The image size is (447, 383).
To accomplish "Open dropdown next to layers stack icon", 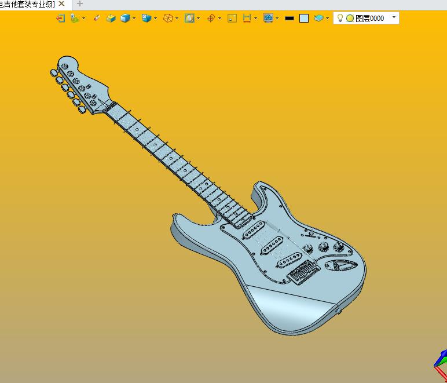I will click(x=327, y=18).
